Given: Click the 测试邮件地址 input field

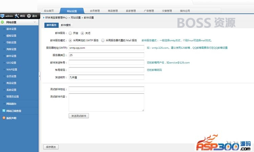Looking at the screenshot, I should click(106, 89).
